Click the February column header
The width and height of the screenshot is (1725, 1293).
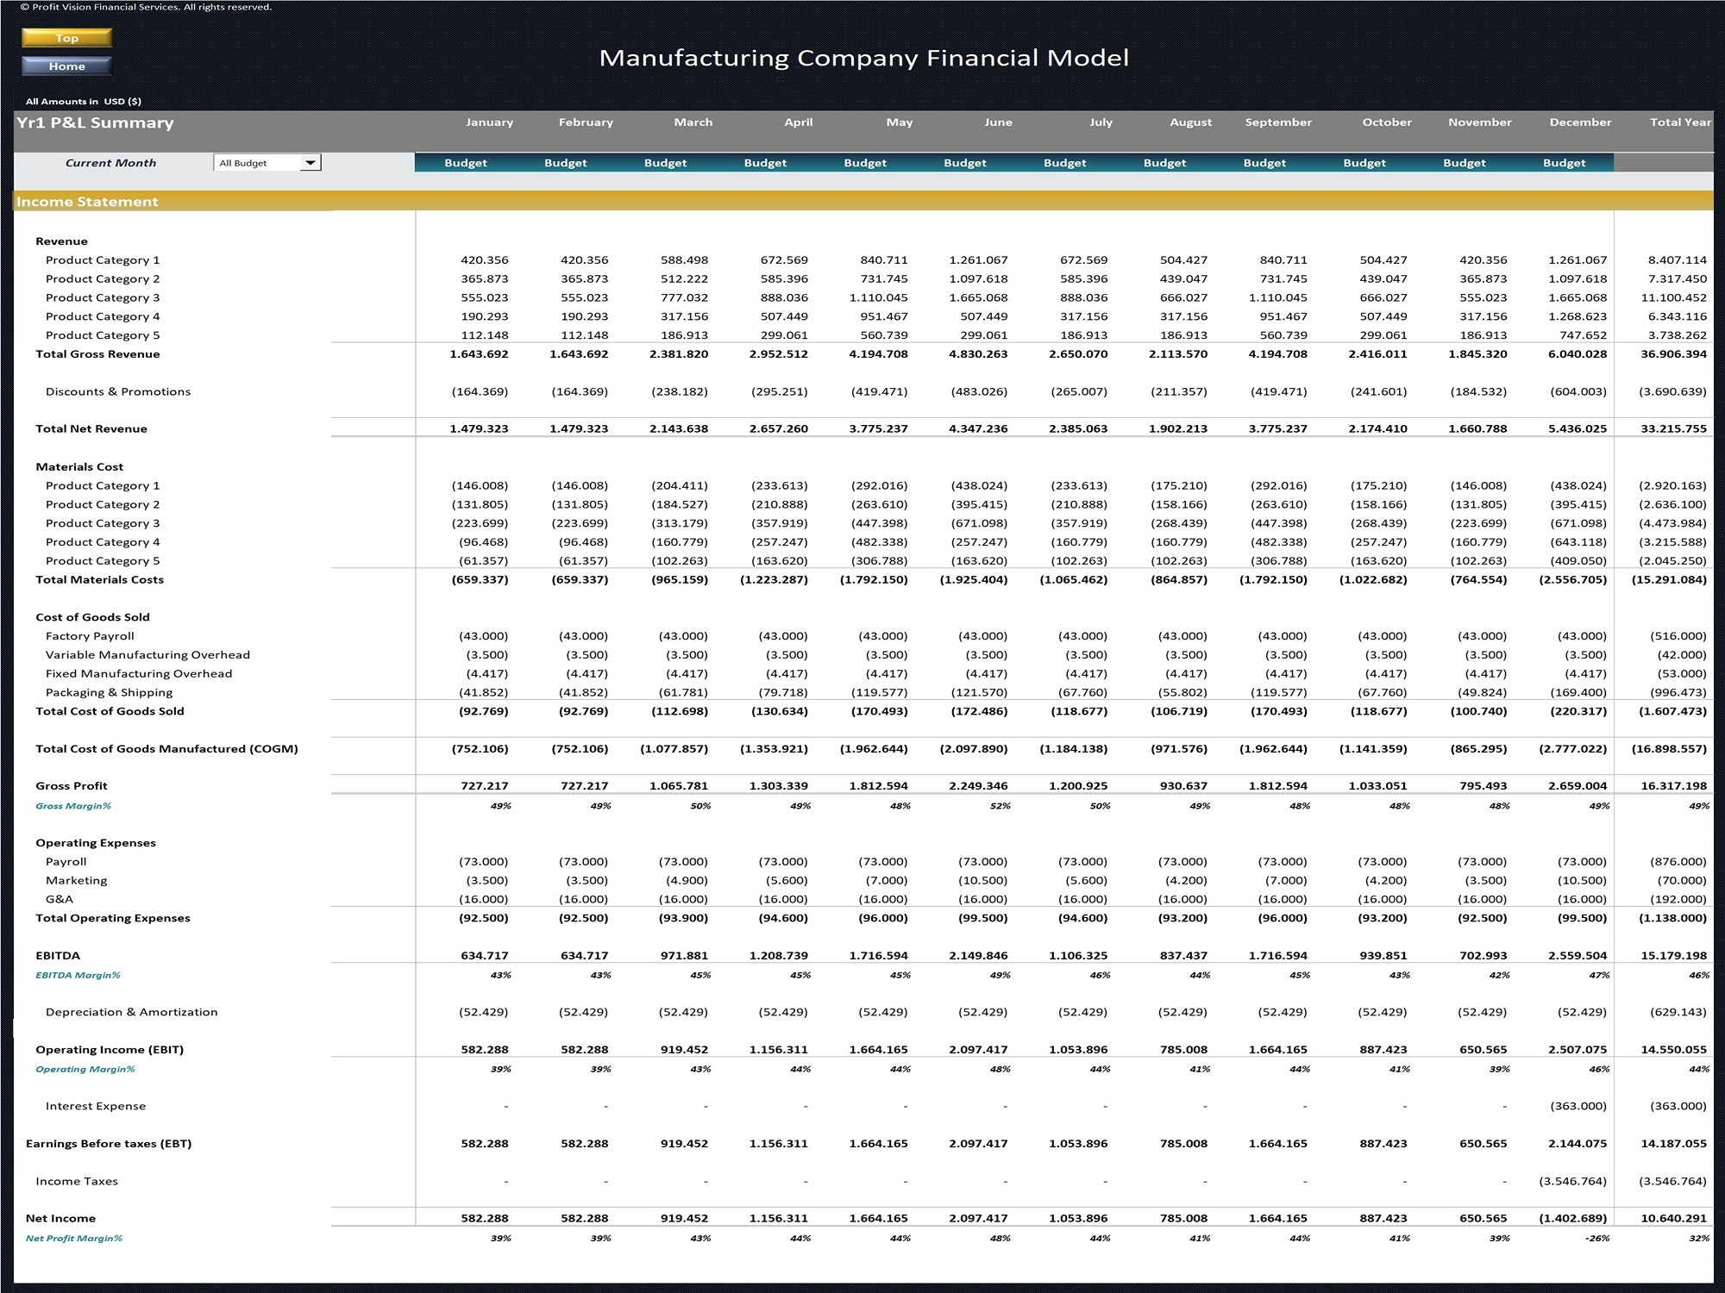coord(586,122)
